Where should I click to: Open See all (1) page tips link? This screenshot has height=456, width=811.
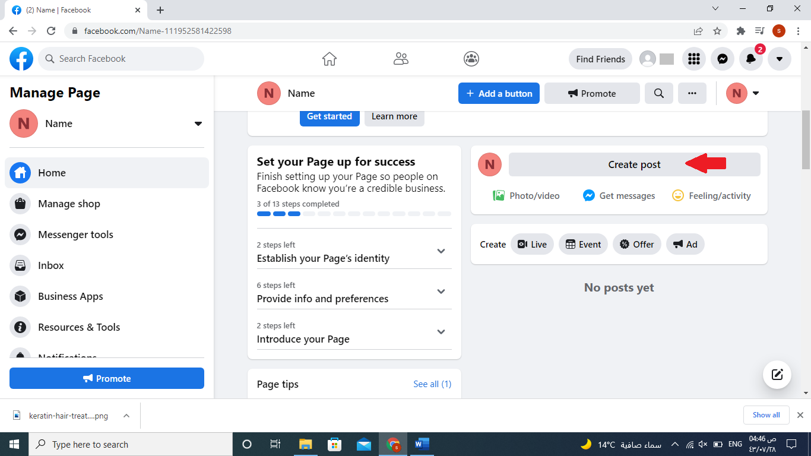pyautogui.click(x=432, y=384)
